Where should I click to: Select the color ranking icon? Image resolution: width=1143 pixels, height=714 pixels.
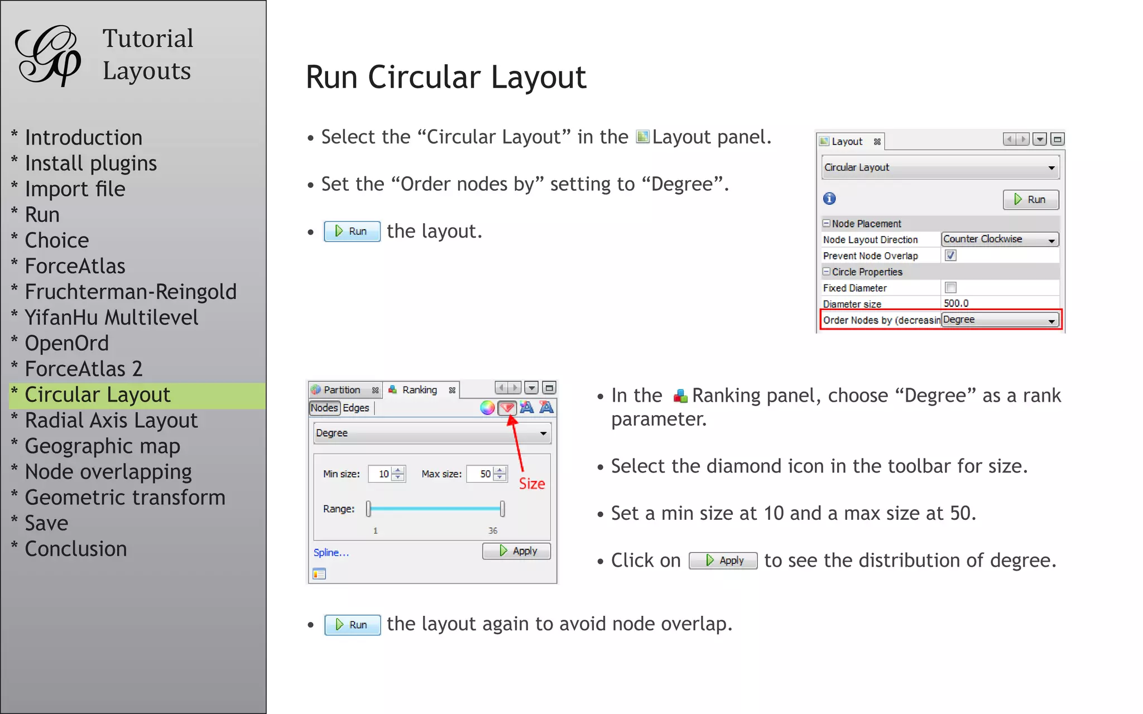(487, 408)
